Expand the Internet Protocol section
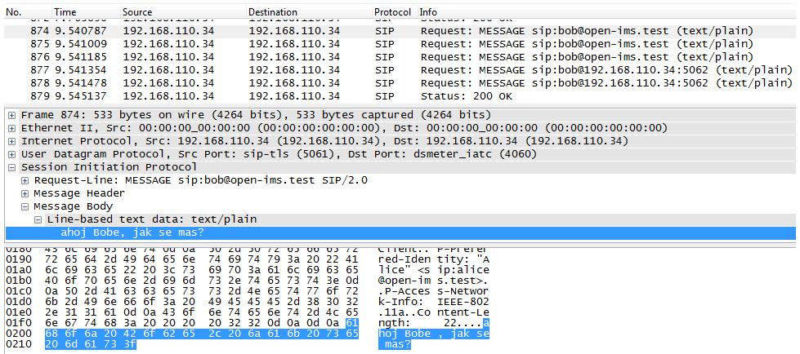Image resolution: width=800 pixels, height=354 pixels. click(x=11, y=141)
